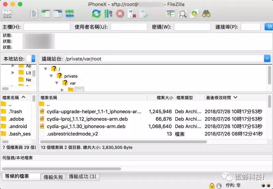273x189 pixels.
Task: Sort remote files by 檔案名稱 header
Action: click(93, 98)
